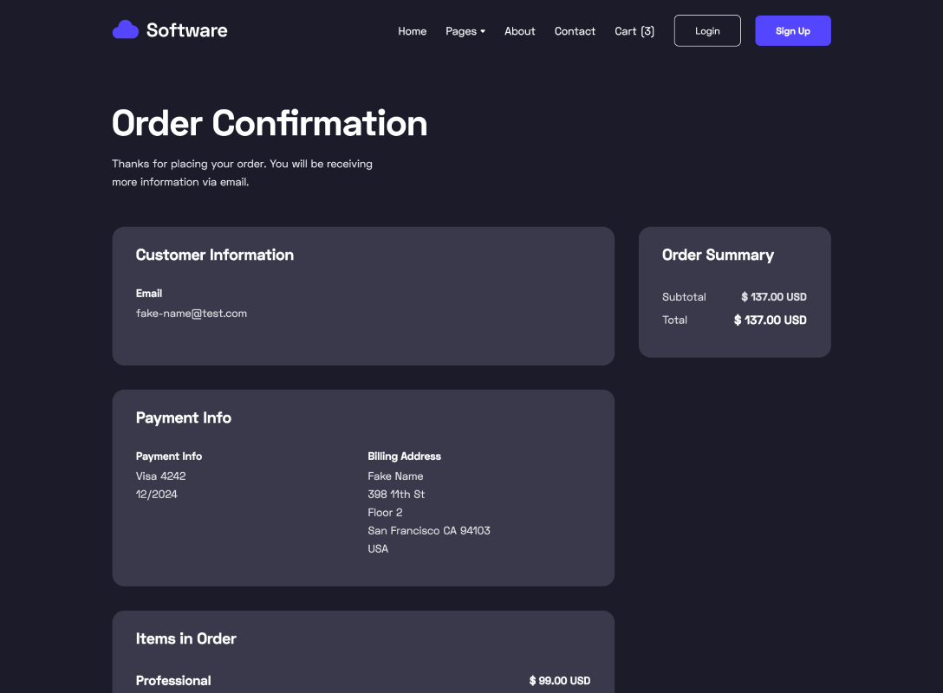The image size is (943, 693).
Task: Visit the Contact page
Action: 575,30
